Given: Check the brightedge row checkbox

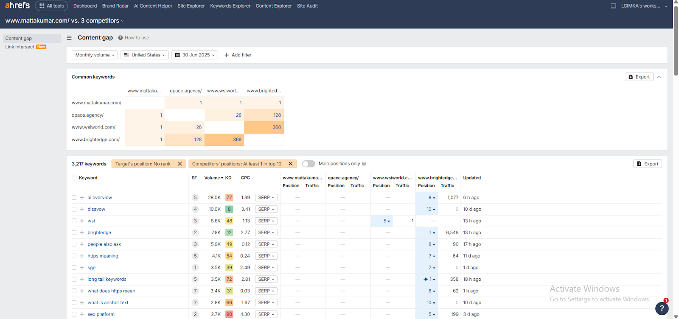Looking at the screenshot, I should tap(74, 232).
